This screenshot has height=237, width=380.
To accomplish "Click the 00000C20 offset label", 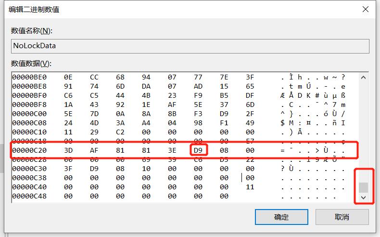I will (x=29, y=150).
